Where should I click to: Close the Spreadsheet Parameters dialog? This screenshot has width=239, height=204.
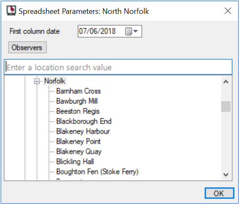pos(228,11)
